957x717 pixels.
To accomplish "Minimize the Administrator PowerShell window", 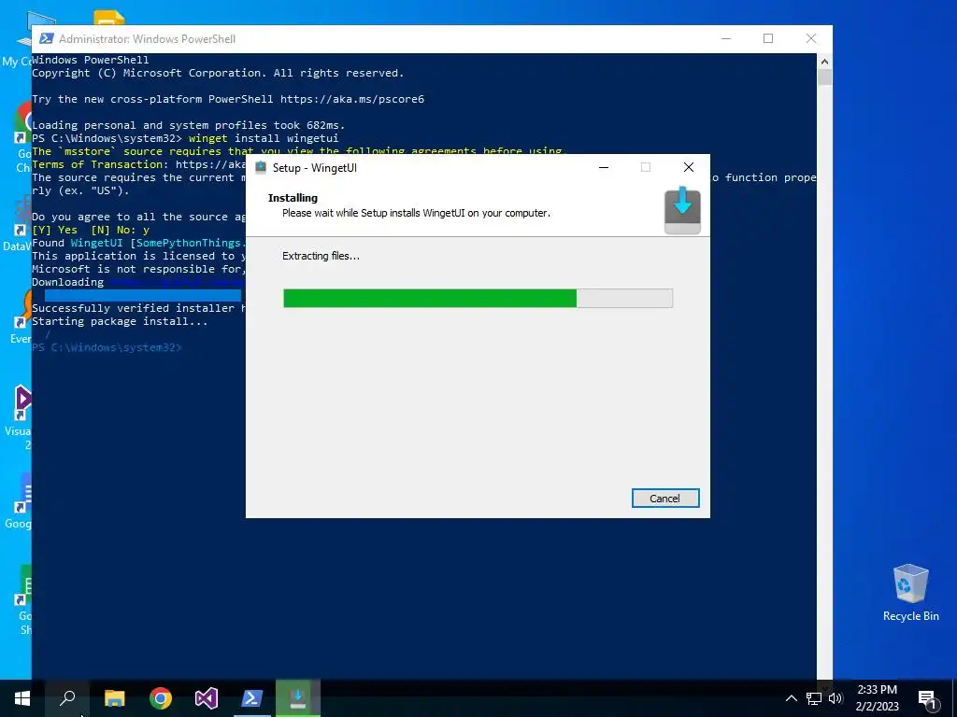I will pos(725,38).
